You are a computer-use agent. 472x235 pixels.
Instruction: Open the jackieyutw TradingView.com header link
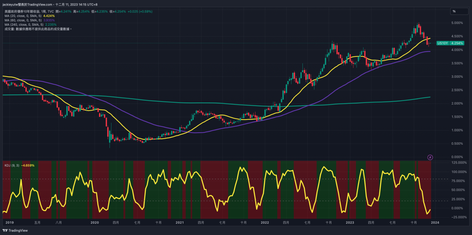pos(27,4)
